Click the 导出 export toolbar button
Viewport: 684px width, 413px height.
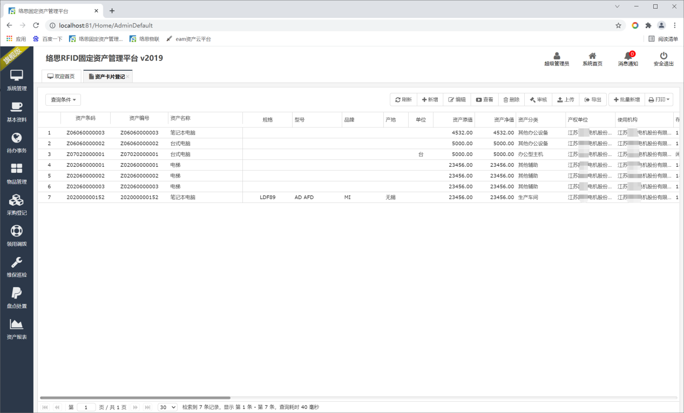click(x=593, y=100)
